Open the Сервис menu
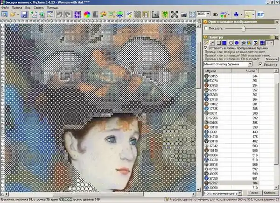The height and width of the screenshot is (203, 280). click(x=39, y=7)
